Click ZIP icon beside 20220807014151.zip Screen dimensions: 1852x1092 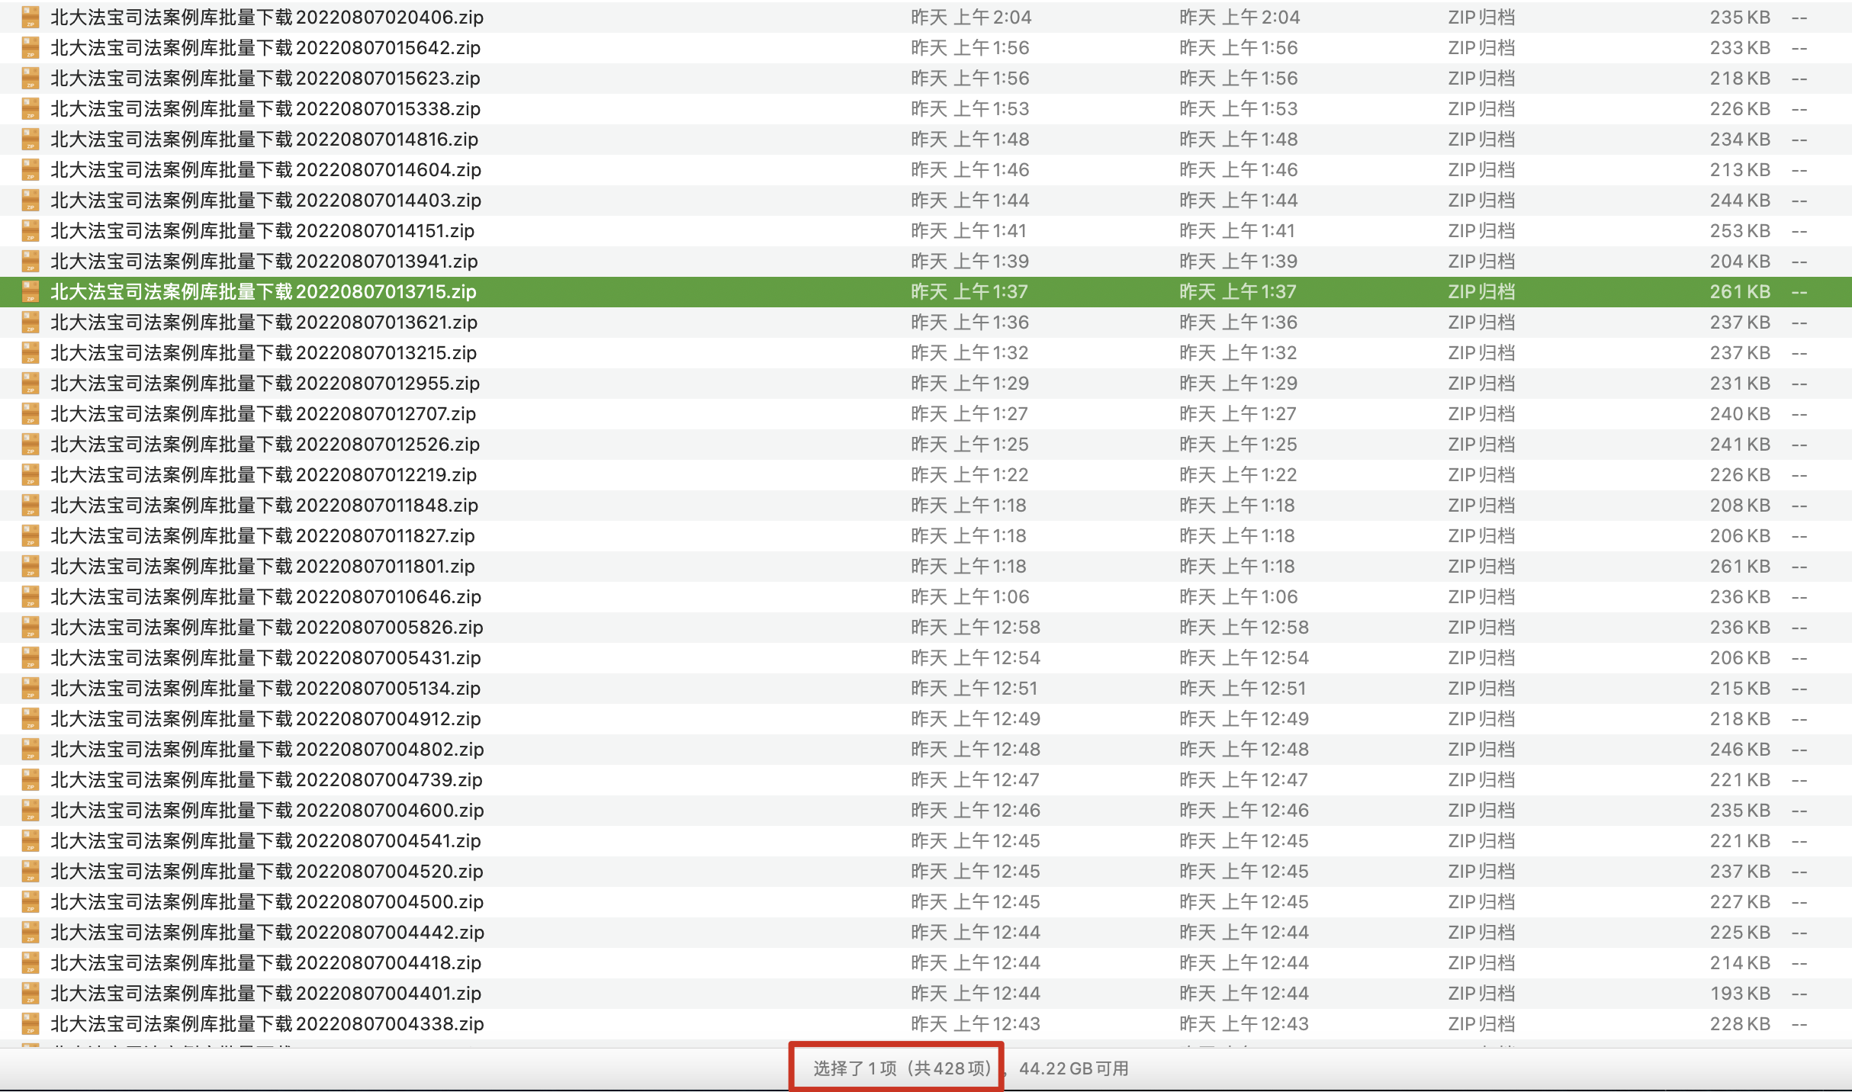pos(31,230)
